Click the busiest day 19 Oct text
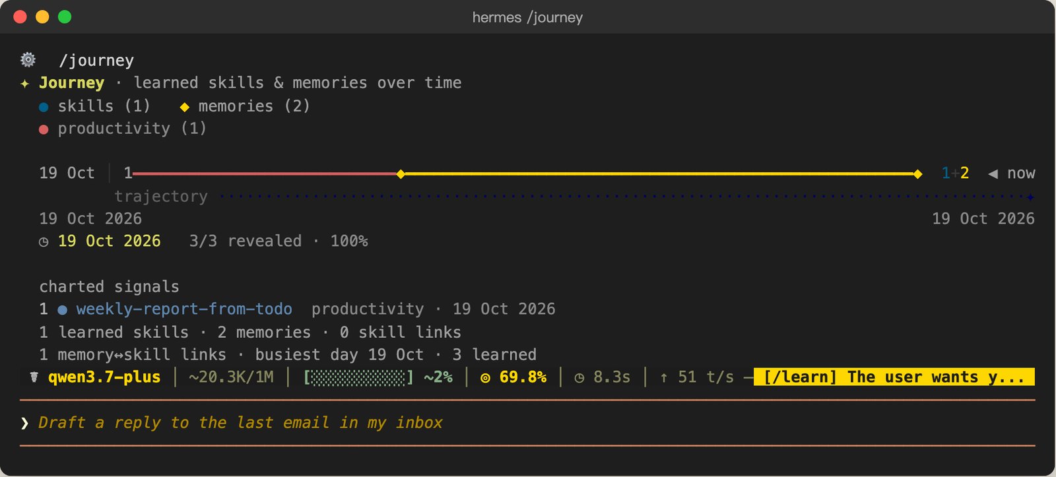1056x477 pixels. coord(339,355)
